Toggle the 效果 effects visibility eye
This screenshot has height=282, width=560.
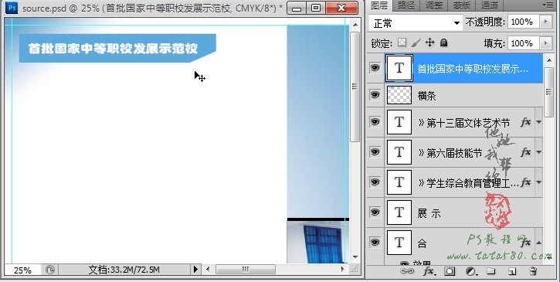[x=404, y=263]
